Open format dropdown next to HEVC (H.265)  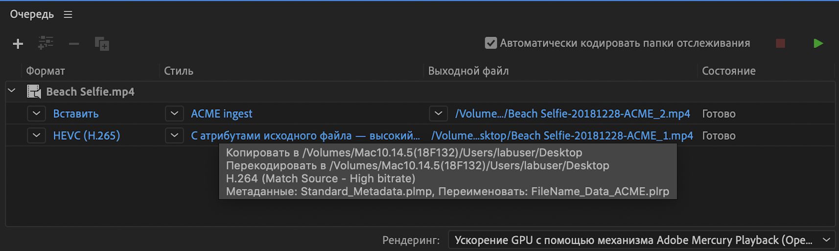pyautogui.click(x=36, y=136)
